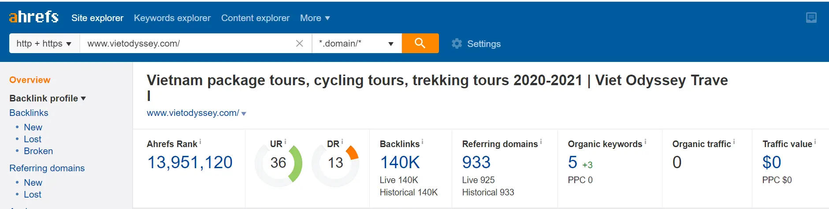Click the Ahrefs logo
The width and height of the screenshot is (829, 209).
pyautogui.click(x=33, y=17)
